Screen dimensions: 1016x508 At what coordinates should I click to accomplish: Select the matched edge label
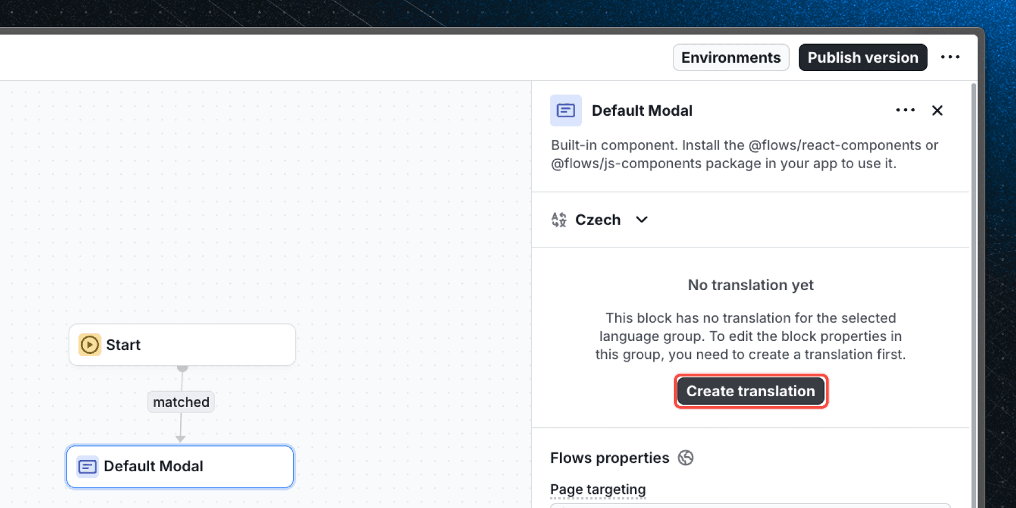point(181,402)
